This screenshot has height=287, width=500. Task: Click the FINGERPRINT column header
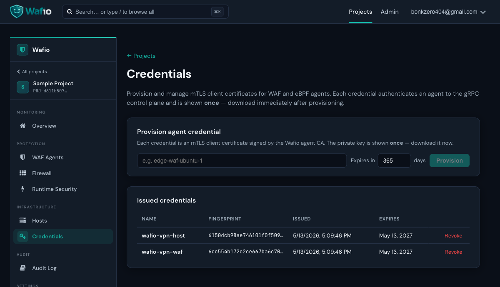225,219
